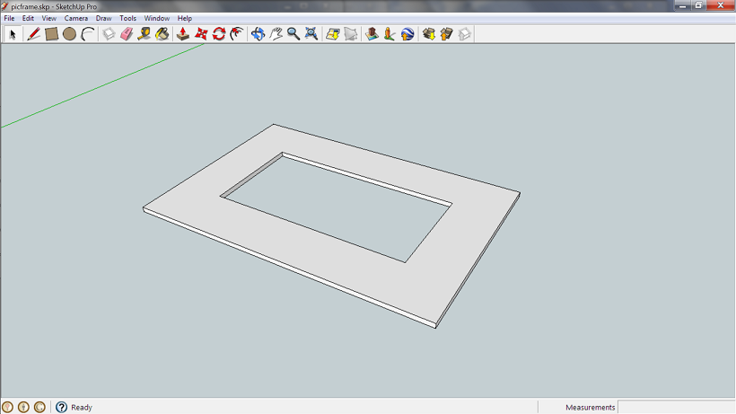Click the Make Component icon

point(109,34)
